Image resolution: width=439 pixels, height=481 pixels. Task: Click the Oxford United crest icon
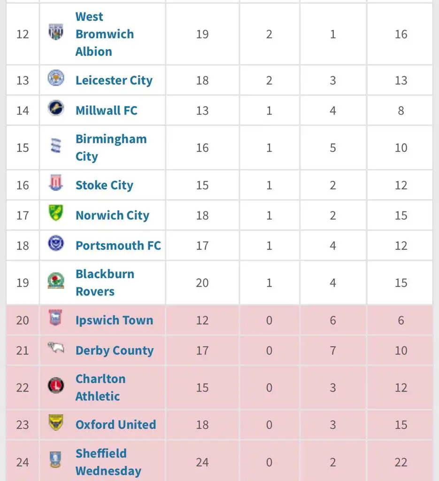[56, 423]
